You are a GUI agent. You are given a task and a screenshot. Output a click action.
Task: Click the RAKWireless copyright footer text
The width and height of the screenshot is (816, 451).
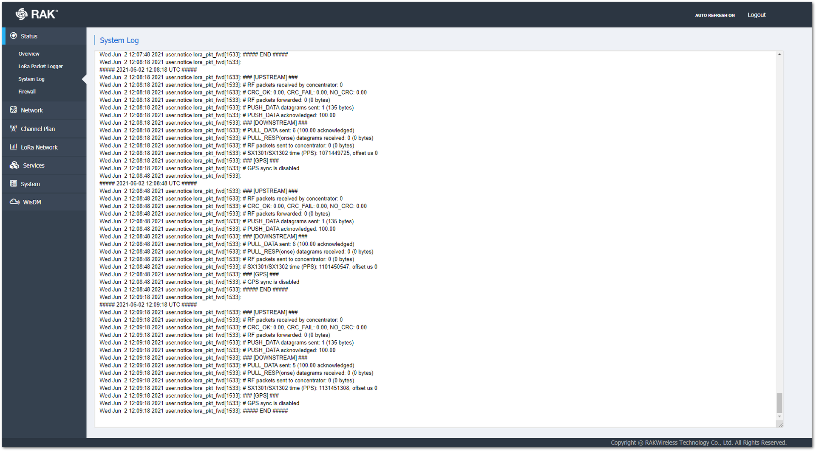click(x=698, y=443)
